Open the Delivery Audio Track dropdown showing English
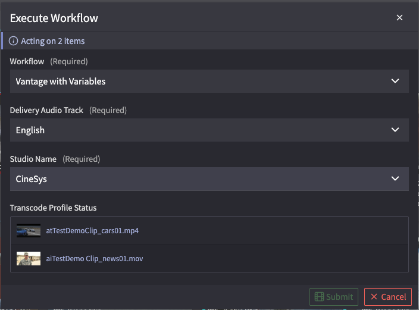 coord(209,130)
